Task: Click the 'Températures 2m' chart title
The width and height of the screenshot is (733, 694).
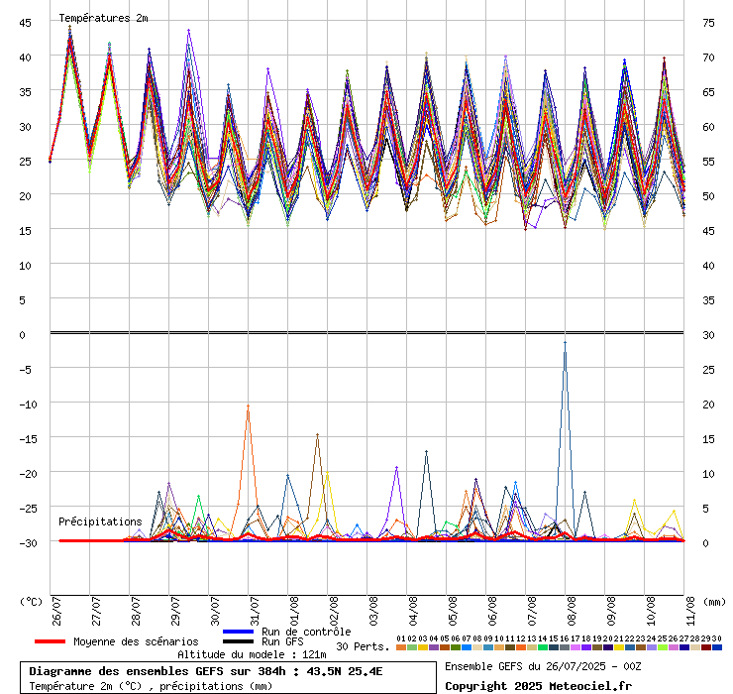Action: [x=103, y=18]
